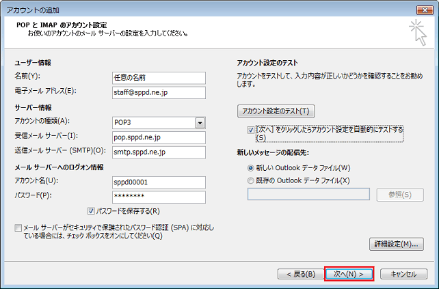Click the アカウント設定のテスト heading text

pos(267,63)
